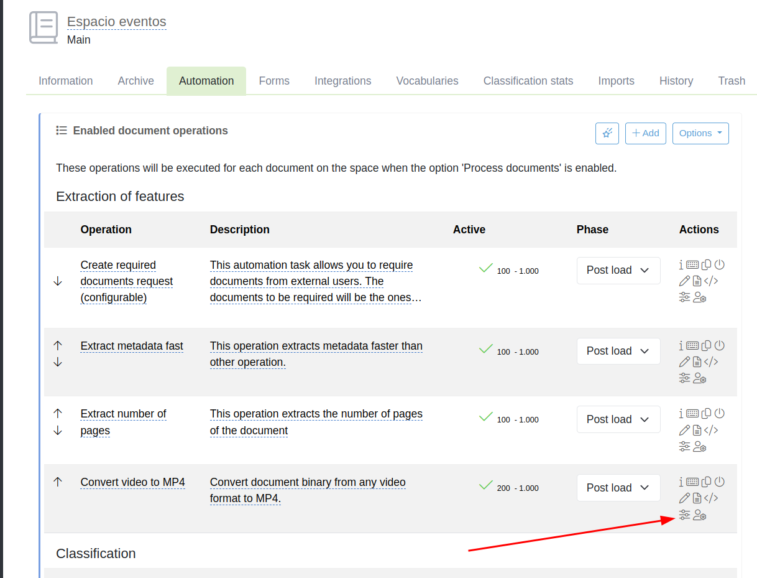The image size is (757, 578).
Task: Click pencil edit icon in Extract metadata fast row
Action: [x=684, y=361]
